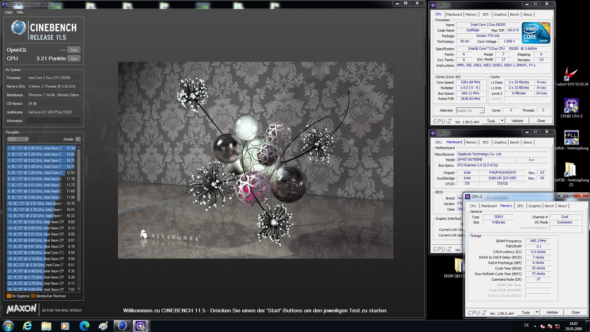Screen dimensions: 590x332
Task: Click ranking list scrollbar down arrow
Action: click(x=79, y=289)
